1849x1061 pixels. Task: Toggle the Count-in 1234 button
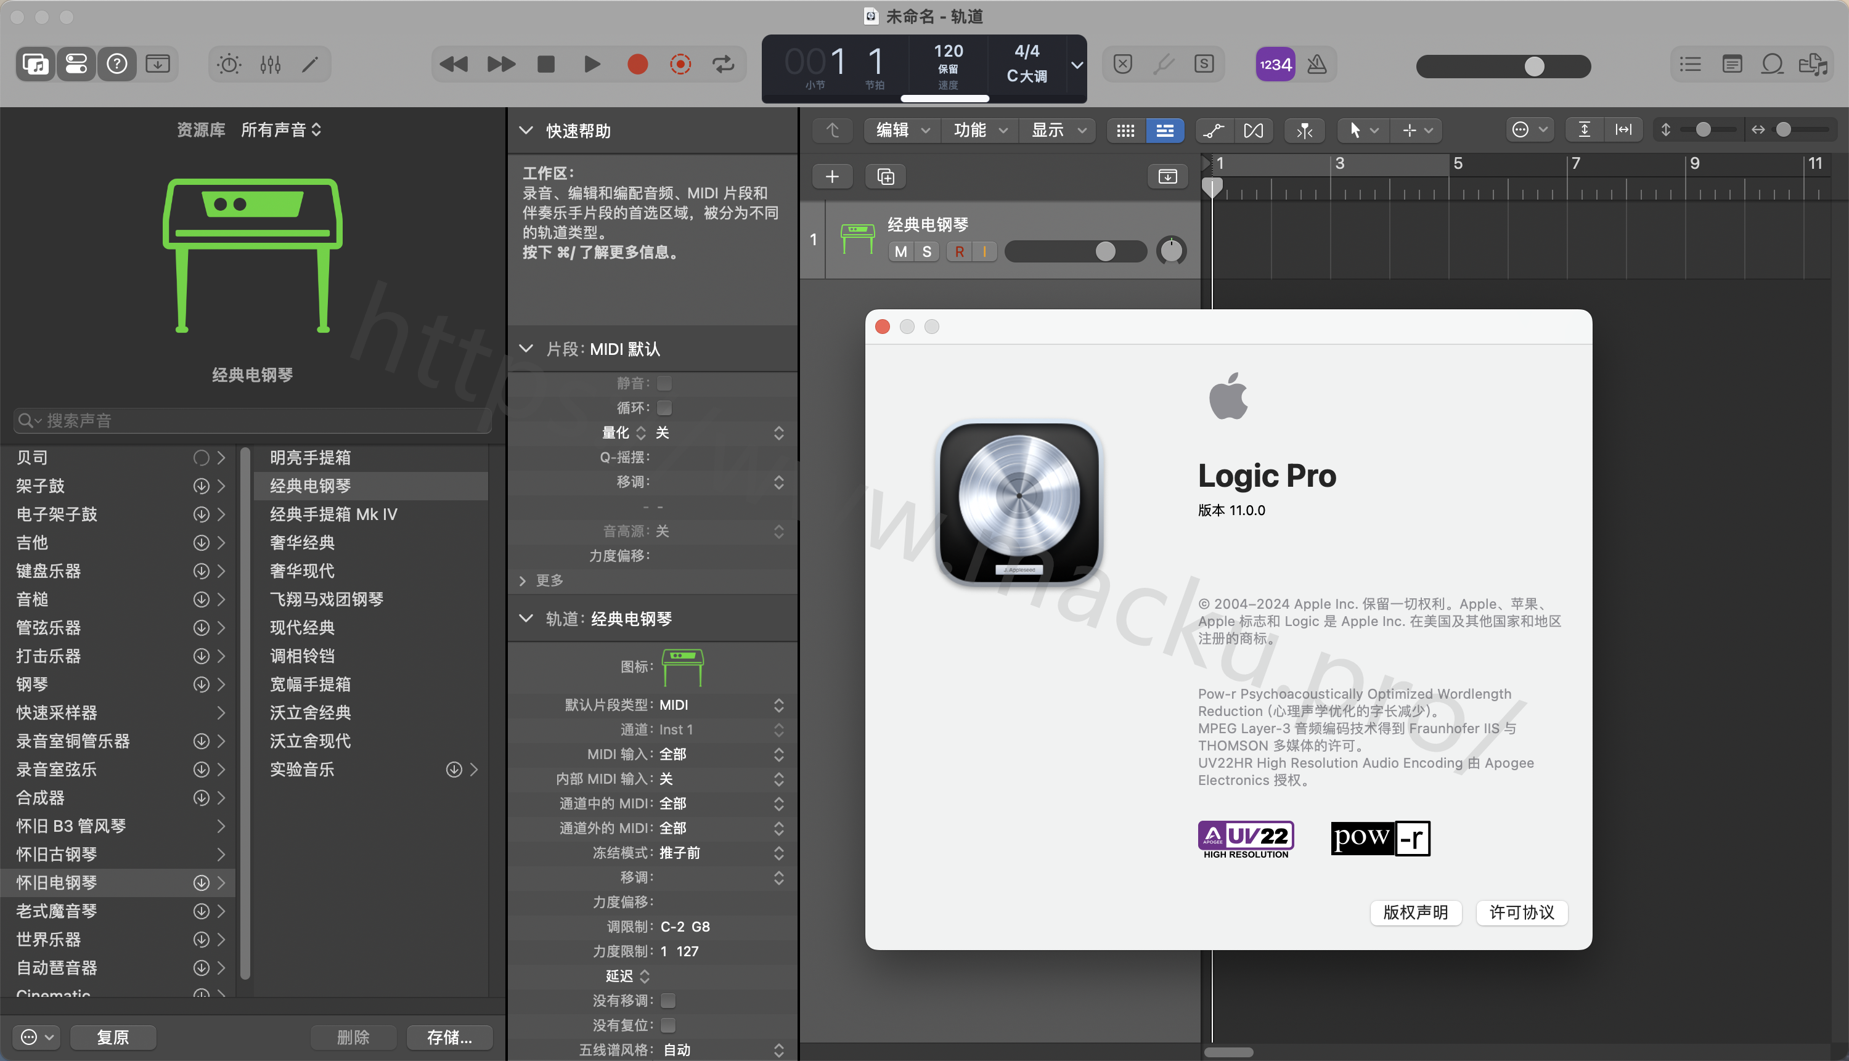coord(1275,64)
